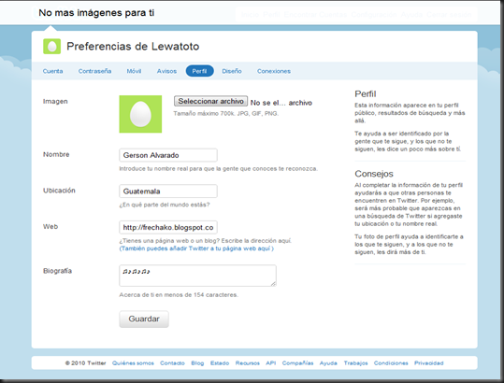504x383 pixels.
Task: Click the '© 2010 Twitter' footer text
Action: point(85,363)
